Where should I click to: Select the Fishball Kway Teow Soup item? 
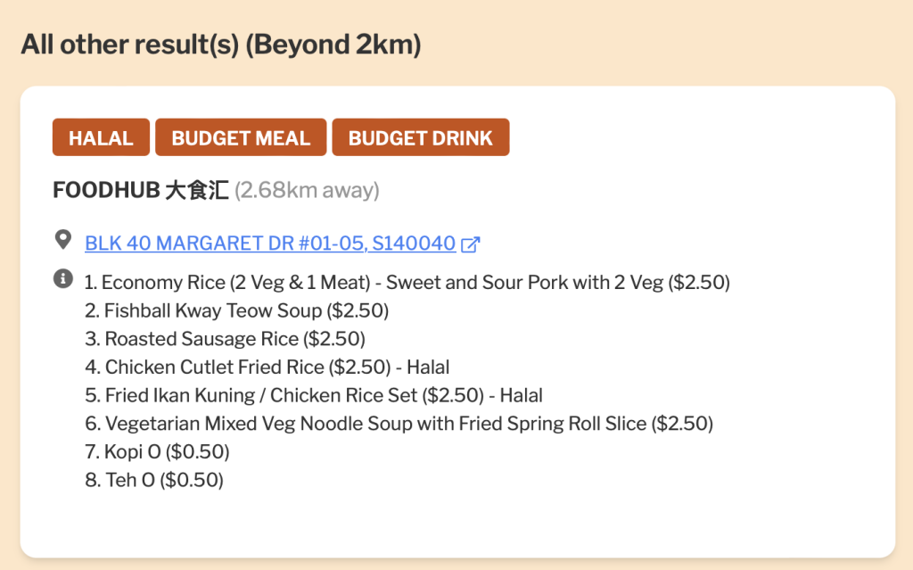point(236,311)
